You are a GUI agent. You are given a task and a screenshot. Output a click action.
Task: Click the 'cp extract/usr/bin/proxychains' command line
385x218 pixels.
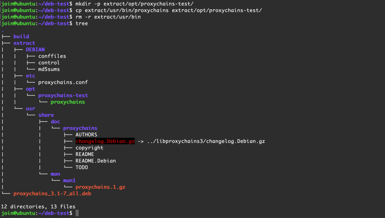click(x=169, y=10)
